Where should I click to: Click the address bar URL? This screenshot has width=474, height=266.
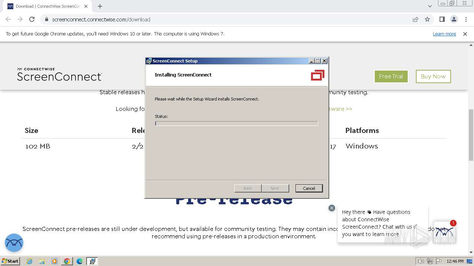point(101,19)
